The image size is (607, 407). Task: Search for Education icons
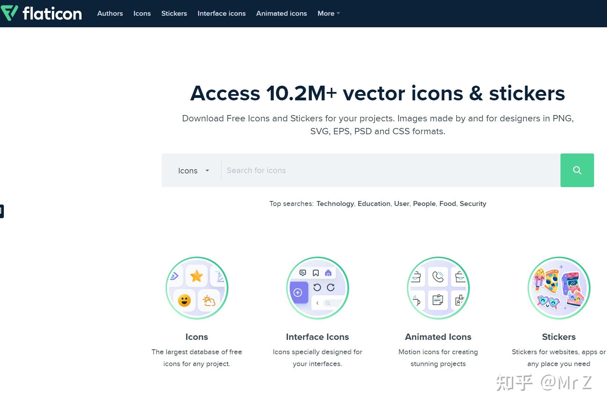374,203
